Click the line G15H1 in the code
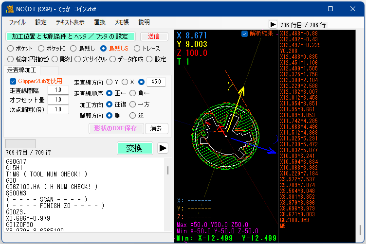Screen dimensions: 366x244 pos(14,168)
